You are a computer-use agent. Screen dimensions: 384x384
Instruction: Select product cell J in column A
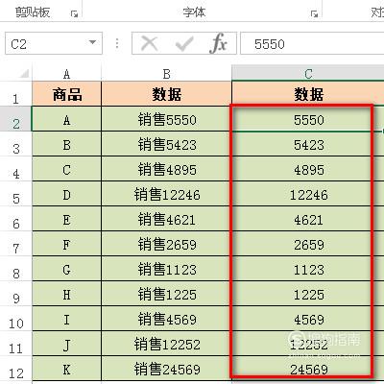(66, 344)
